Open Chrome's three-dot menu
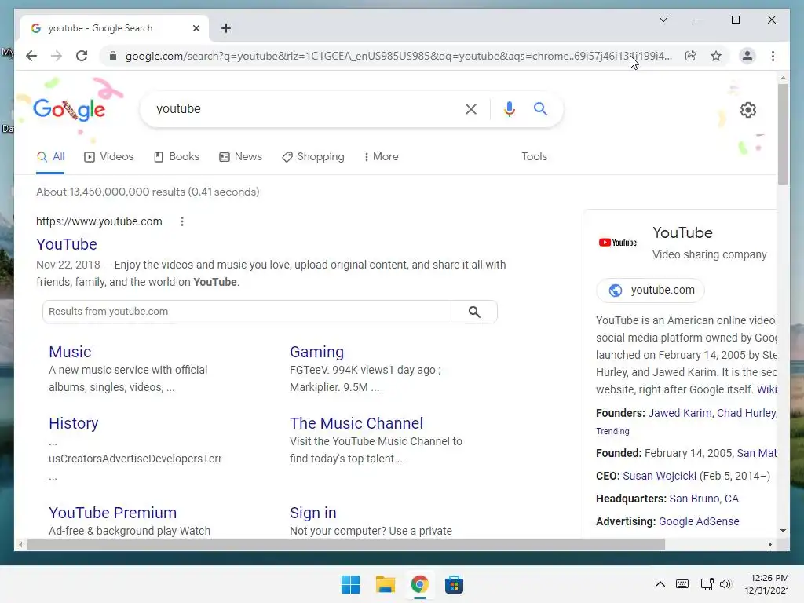The height and width of the screenshot is (603, 804). (773, 56)
